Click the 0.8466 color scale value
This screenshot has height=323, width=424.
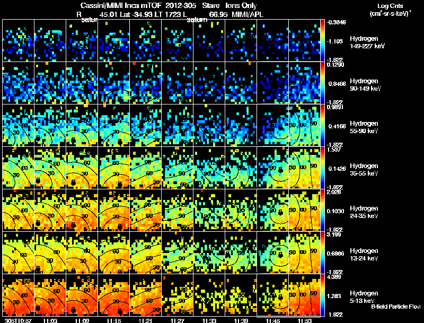point(337,84)
